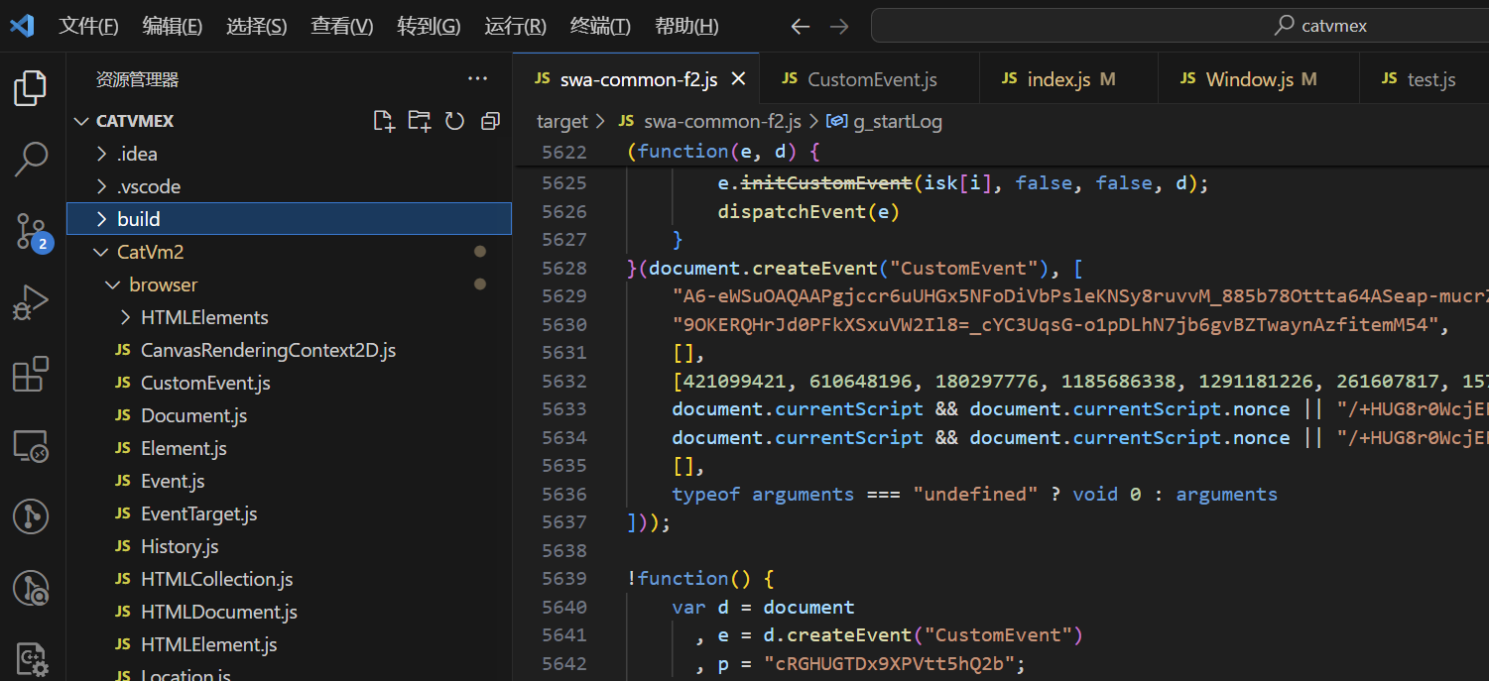Screen dimensions: 1489x681
Task: Close the swa-common-f2.js tab
Action: pyautogui.click(x=738, y=79)
